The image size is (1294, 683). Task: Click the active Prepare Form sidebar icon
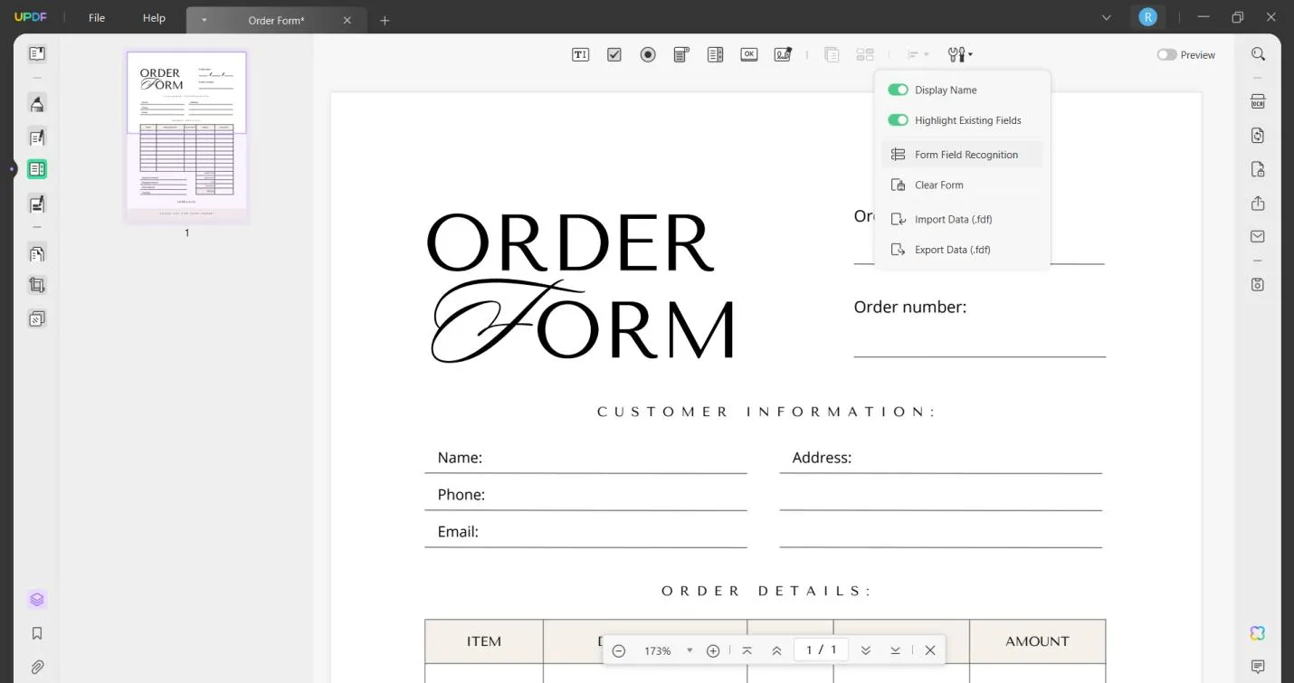(37, 169)
